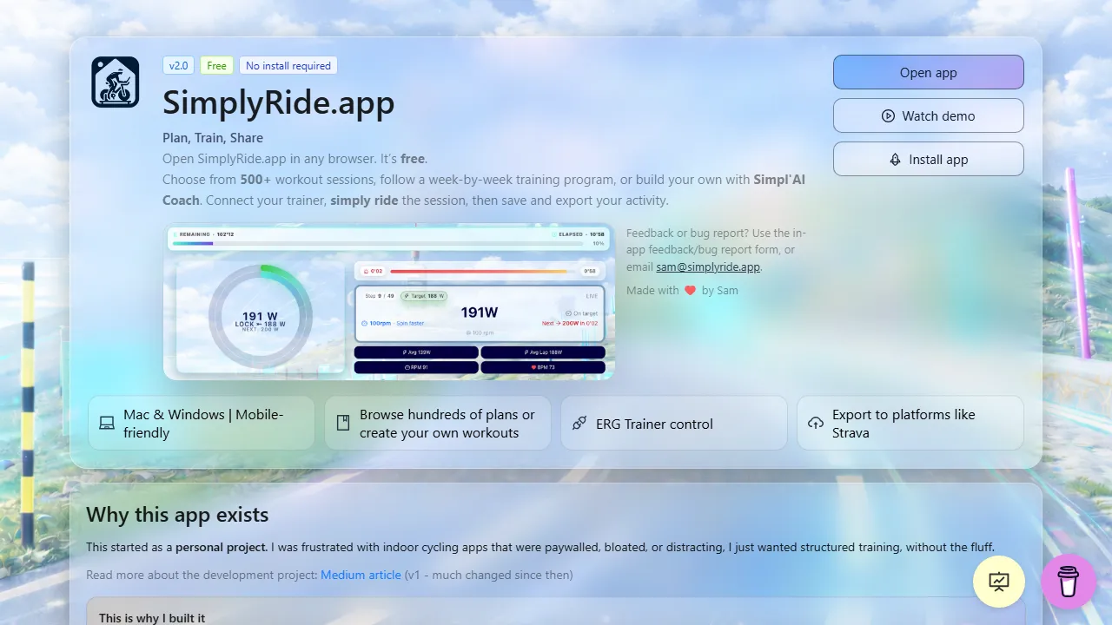Click the cloud icon on Export to Strava card
This screenshot has width=1112, height=625.
click(816, 423)
